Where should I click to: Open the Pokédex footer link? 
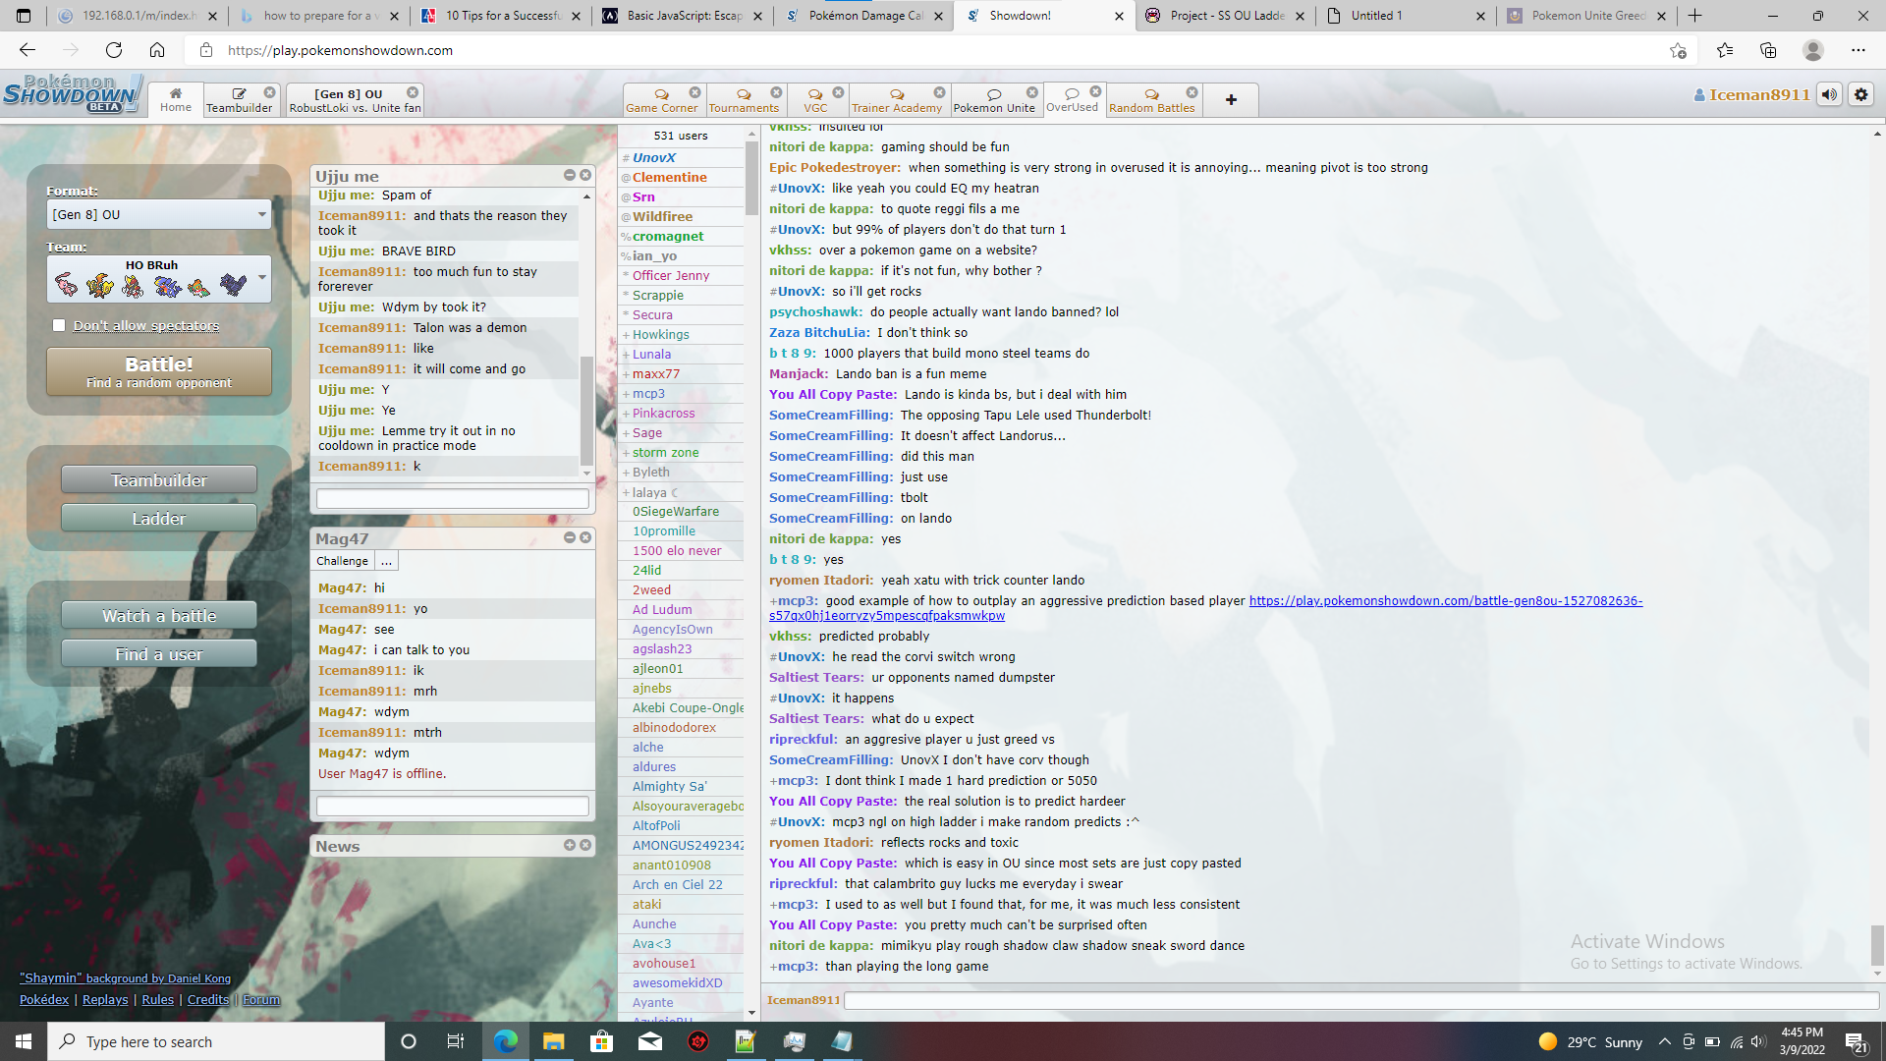[x=44, y=999]
